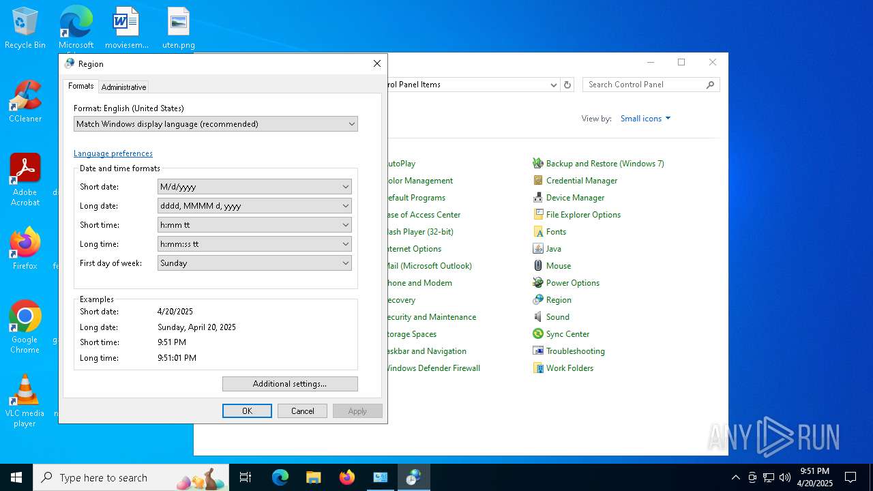Open Firefox desktop shortcut
Viewport: 873px width, 491px height.
(25, 249)
